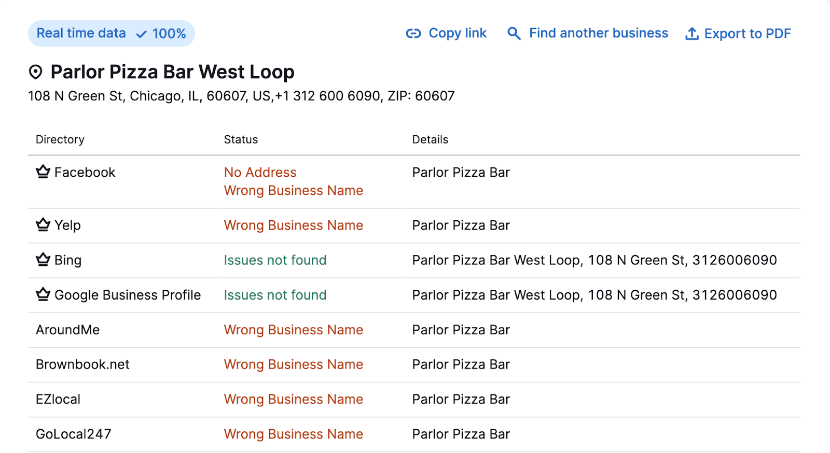This screenshot has height=453, width=830.
Task: Click the No Address status for Facebook
Action: click(x=260, y=172)
